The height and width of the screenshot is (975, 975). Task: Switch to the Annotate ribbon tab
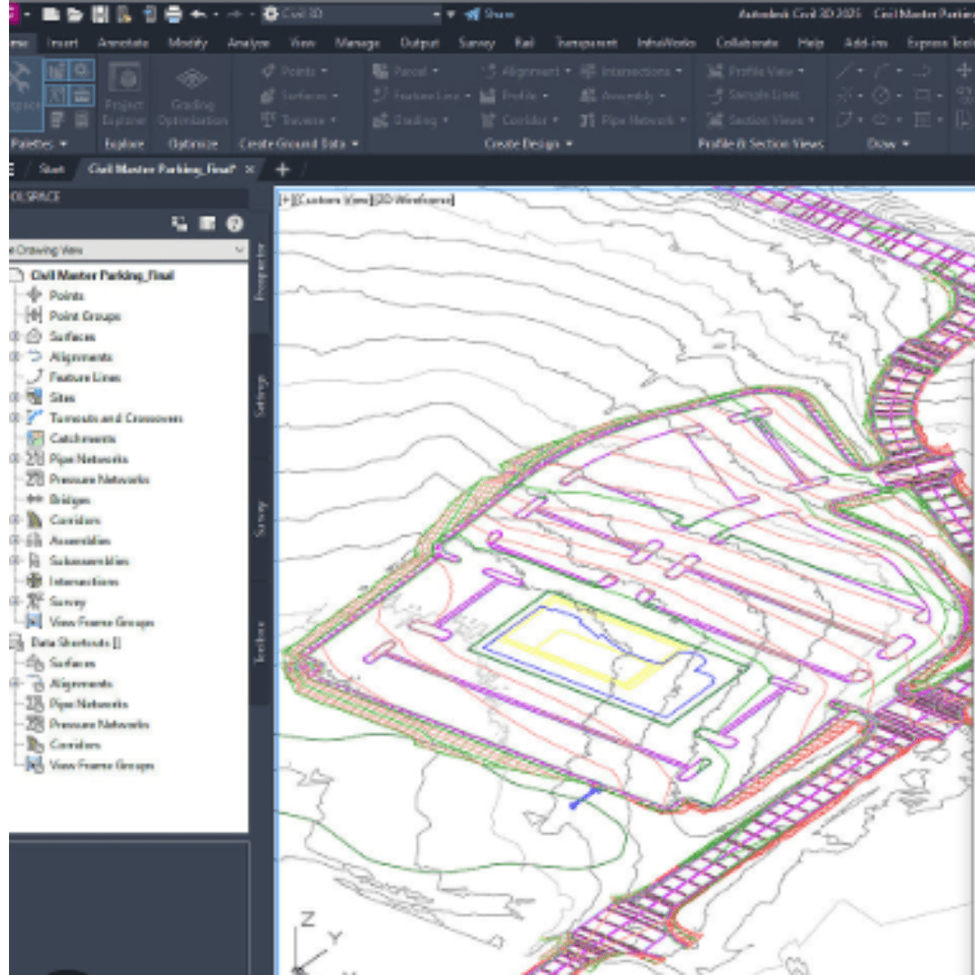(x=123, y=42)
